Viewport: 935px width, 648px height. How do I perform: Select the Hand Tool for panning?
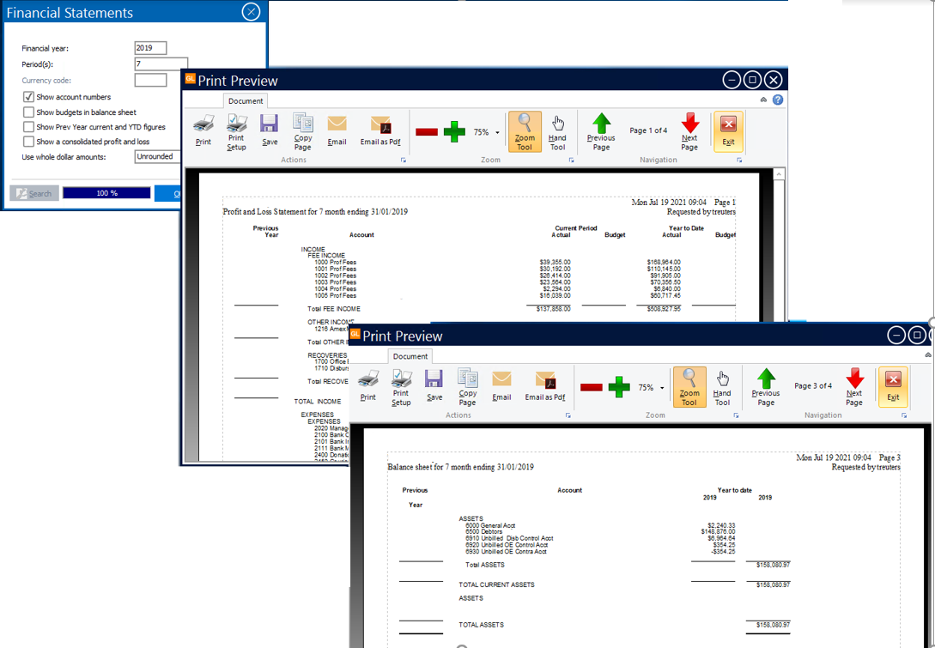coord(557,130)
